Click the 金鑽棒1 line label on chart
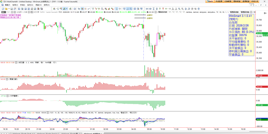268x134 pixels. coord(150,15)
